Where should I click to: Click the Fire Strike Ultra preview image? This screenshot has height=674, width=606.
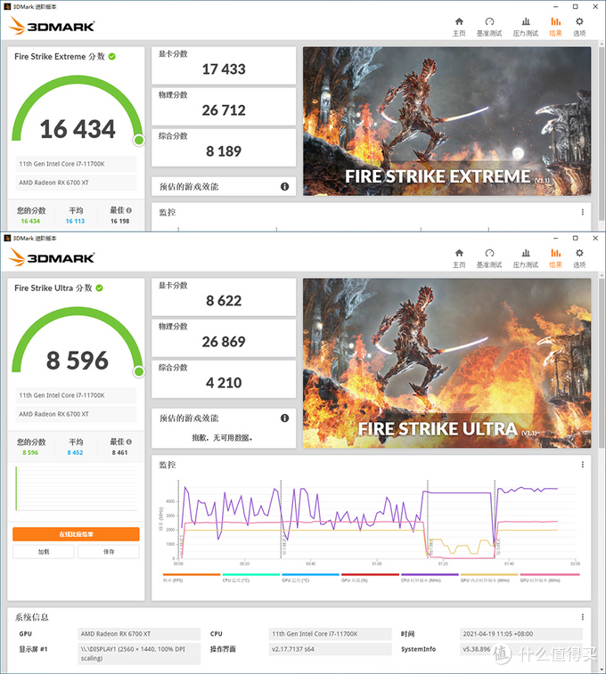point(446,363)
